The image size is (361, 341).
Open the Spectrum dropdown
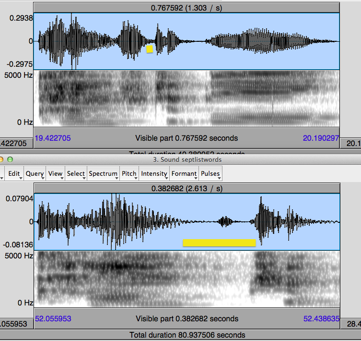tap(103, 174)
